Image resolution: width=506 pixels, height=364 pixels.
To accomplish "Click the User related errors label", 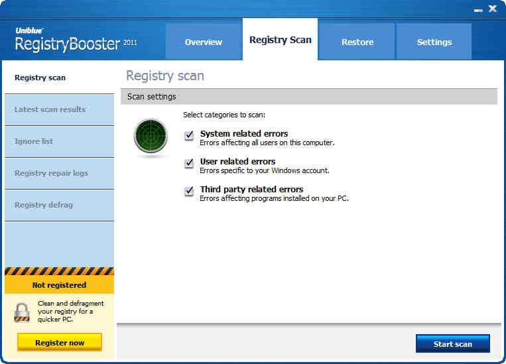I will (238, 161).
